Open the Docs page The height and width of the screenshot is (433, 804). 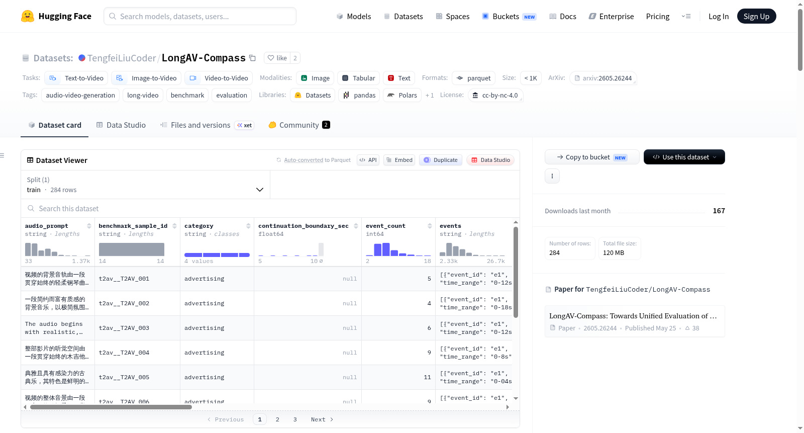(562, 16)
